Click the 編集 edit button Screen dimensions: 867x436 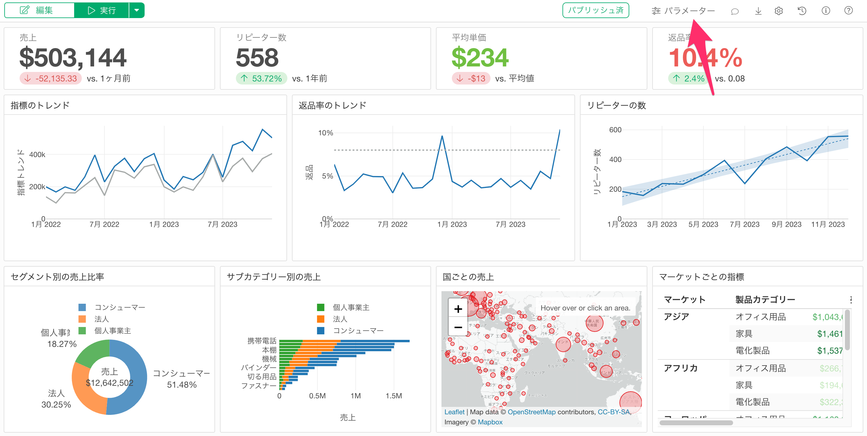coord(40,10)
